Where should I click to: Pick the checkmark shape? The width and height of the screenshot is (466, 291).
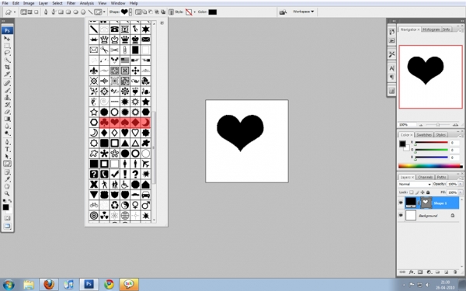pos(115,174)
